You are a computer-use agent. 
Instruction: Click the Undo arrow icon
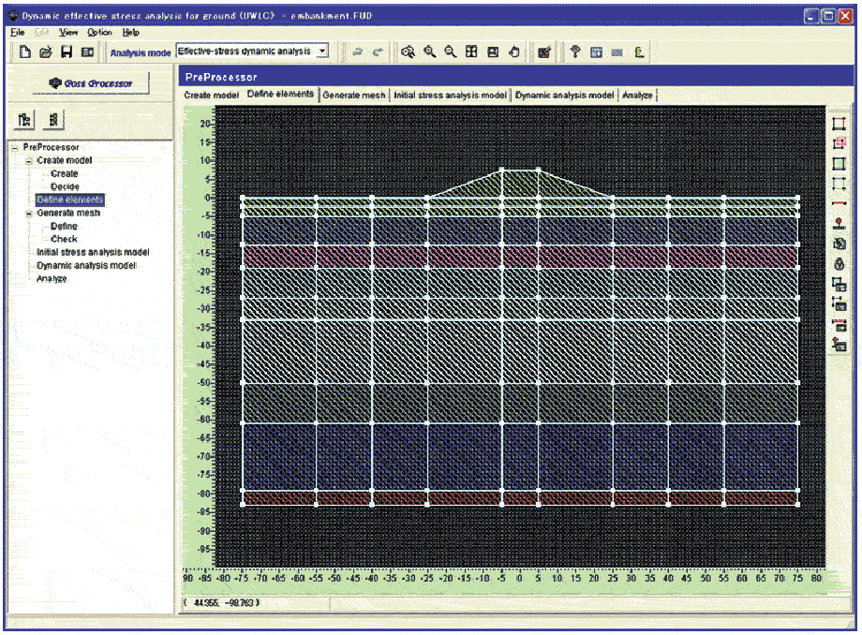coord(357,52)
